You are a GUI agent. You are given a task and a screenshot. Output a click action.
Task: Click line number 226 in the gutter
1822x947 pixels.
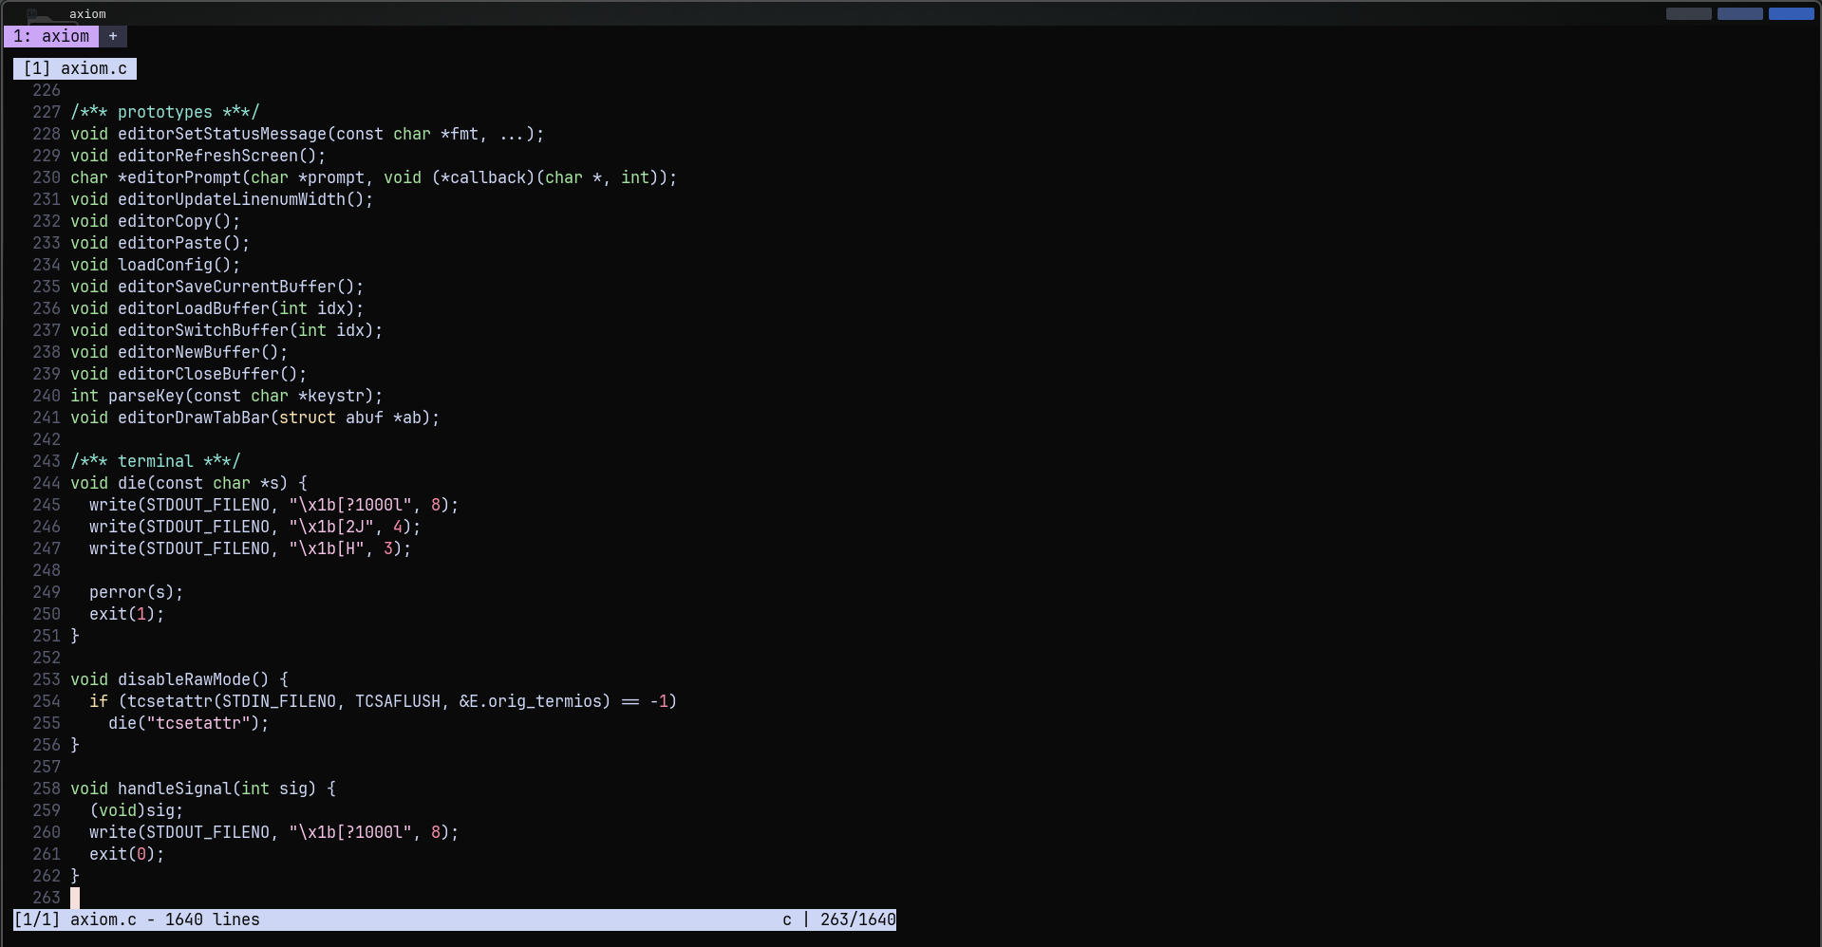point(47,90)
